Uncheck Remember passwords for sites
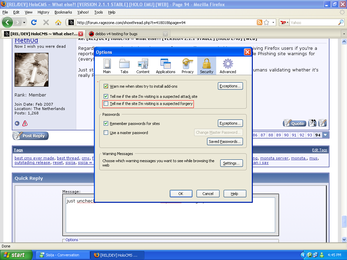The image size is (347, 260). (106, 124)
